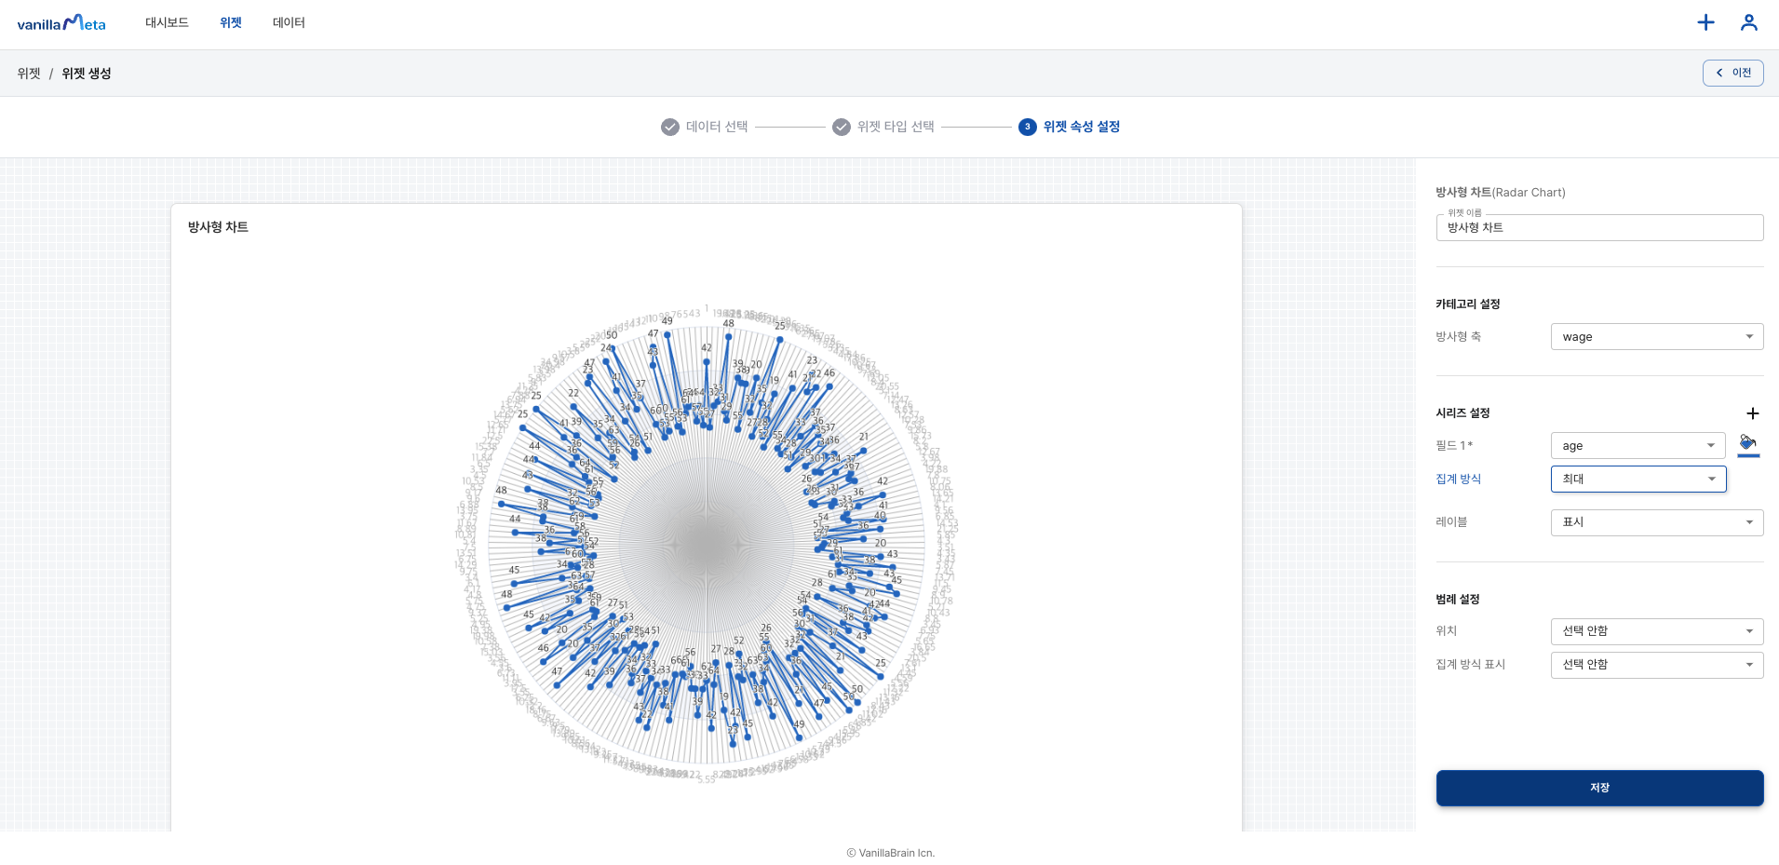Click the VanillaBrain Icn. footer text
Viewport: 1779px width, 865px height.
(890, 853)
